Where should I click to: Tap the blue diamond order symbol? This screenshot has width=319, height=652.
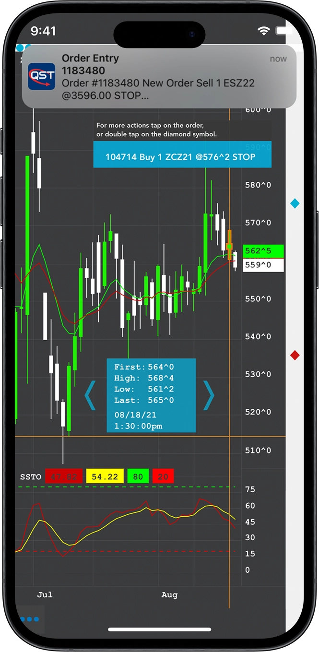[x=295, y=204]
